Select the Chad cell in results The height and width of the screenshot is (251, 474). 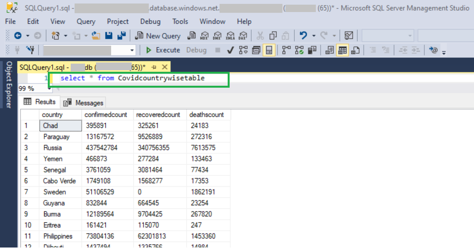click(x=60, y=126)
